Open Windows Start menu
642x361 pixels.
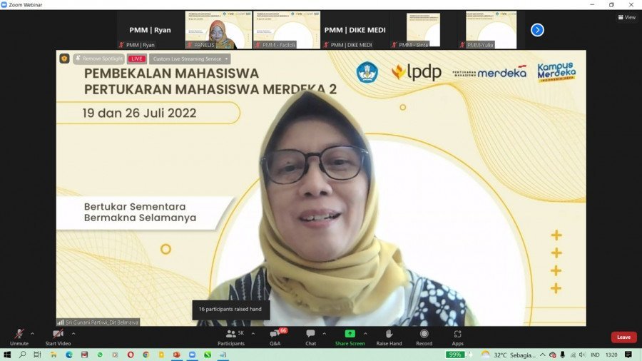[7, 355]
